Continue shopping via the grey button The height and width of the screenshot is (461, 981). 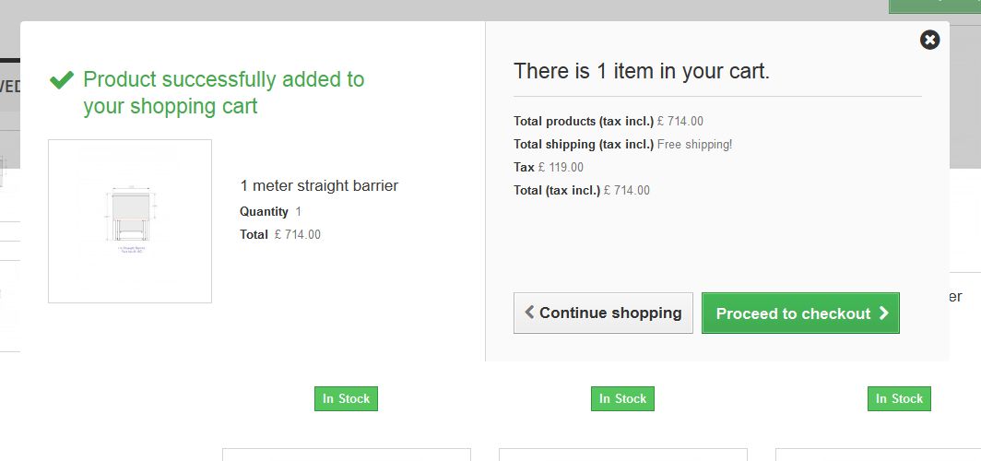[x=603, y=313]
